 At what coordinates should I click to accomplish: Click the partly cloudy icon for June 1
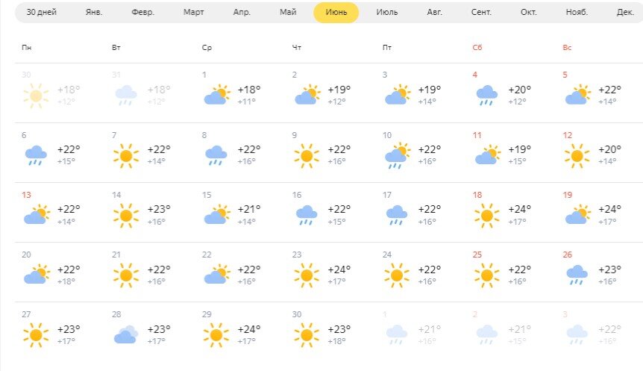[x=217, y=95]
